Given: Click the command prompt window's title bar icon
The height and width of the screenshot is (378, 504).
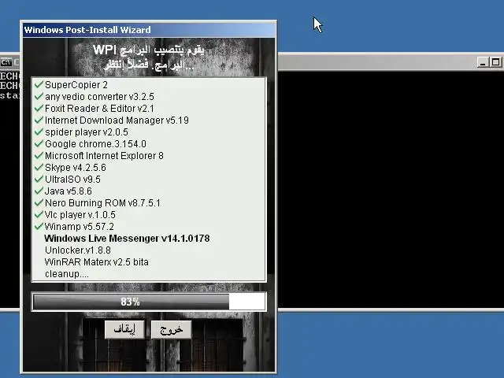Looking at the screenshot, I should [6, 62].
